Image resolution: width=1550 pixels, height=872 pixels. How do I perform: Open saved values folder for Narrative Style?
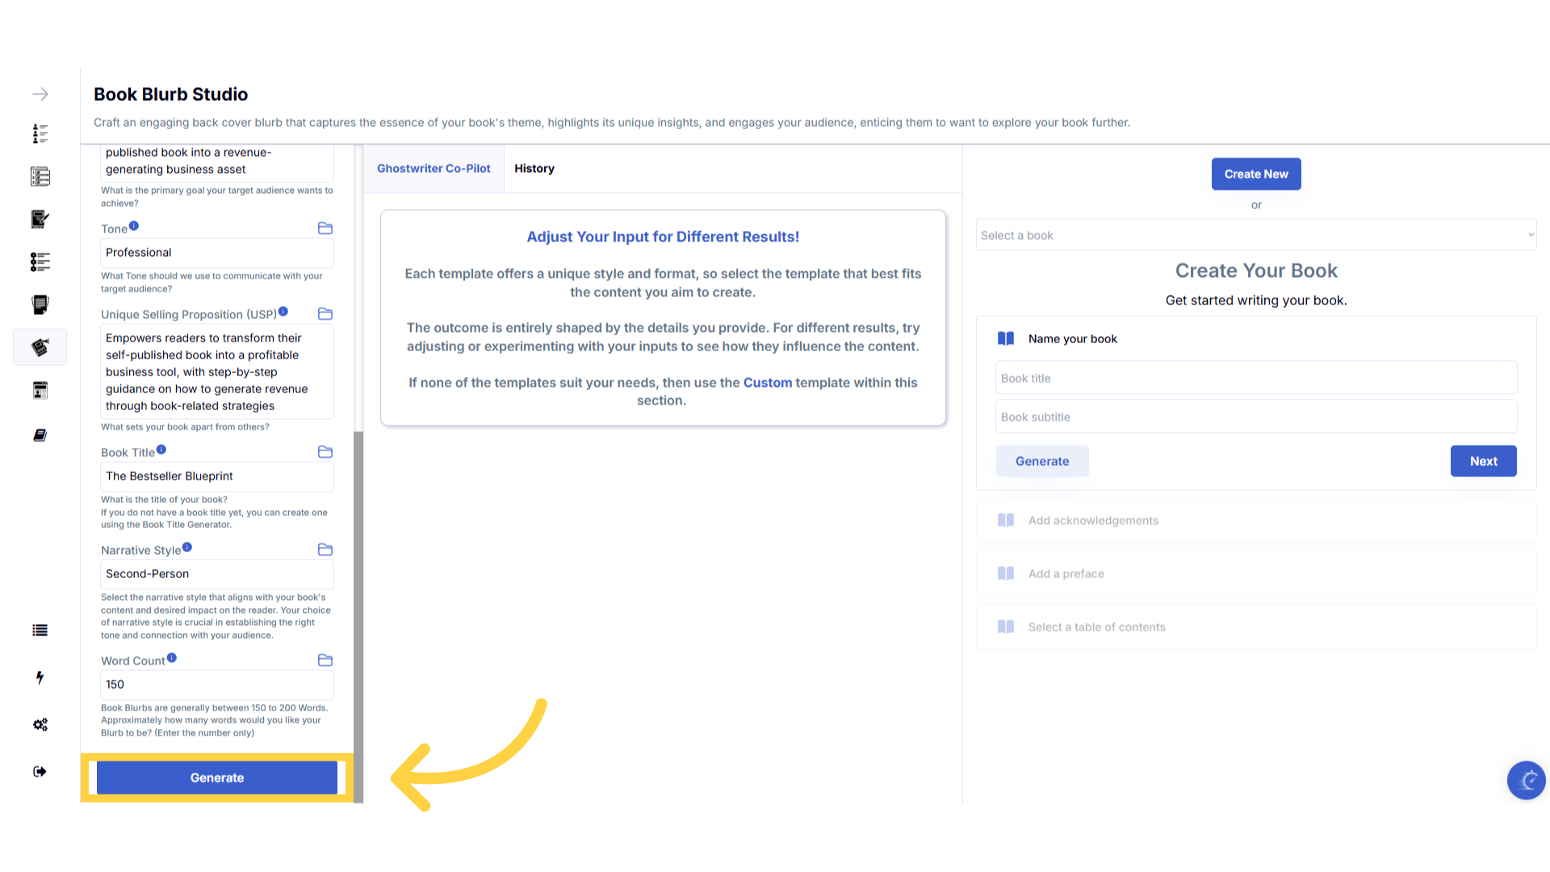pos(325,550)
